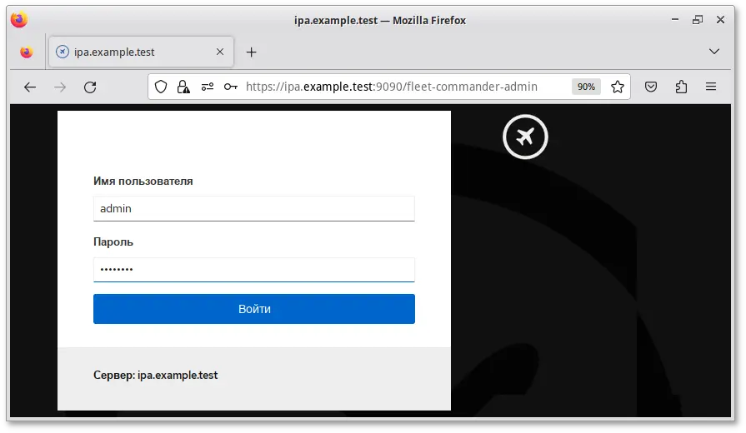Click the back navigation arrow
The image size is (746, 433).
point(30,87)
